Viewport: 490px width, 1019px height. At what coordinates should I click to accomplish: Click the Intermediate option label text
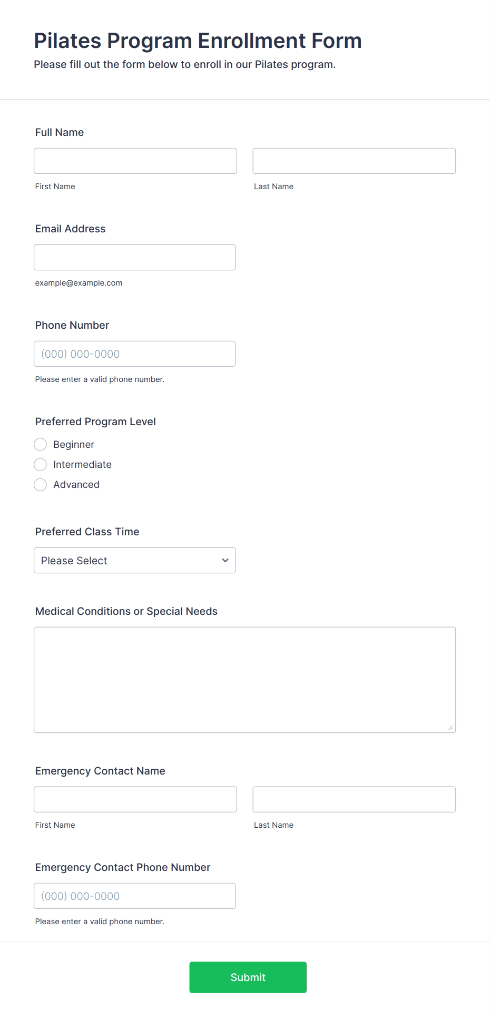point(82,464)
